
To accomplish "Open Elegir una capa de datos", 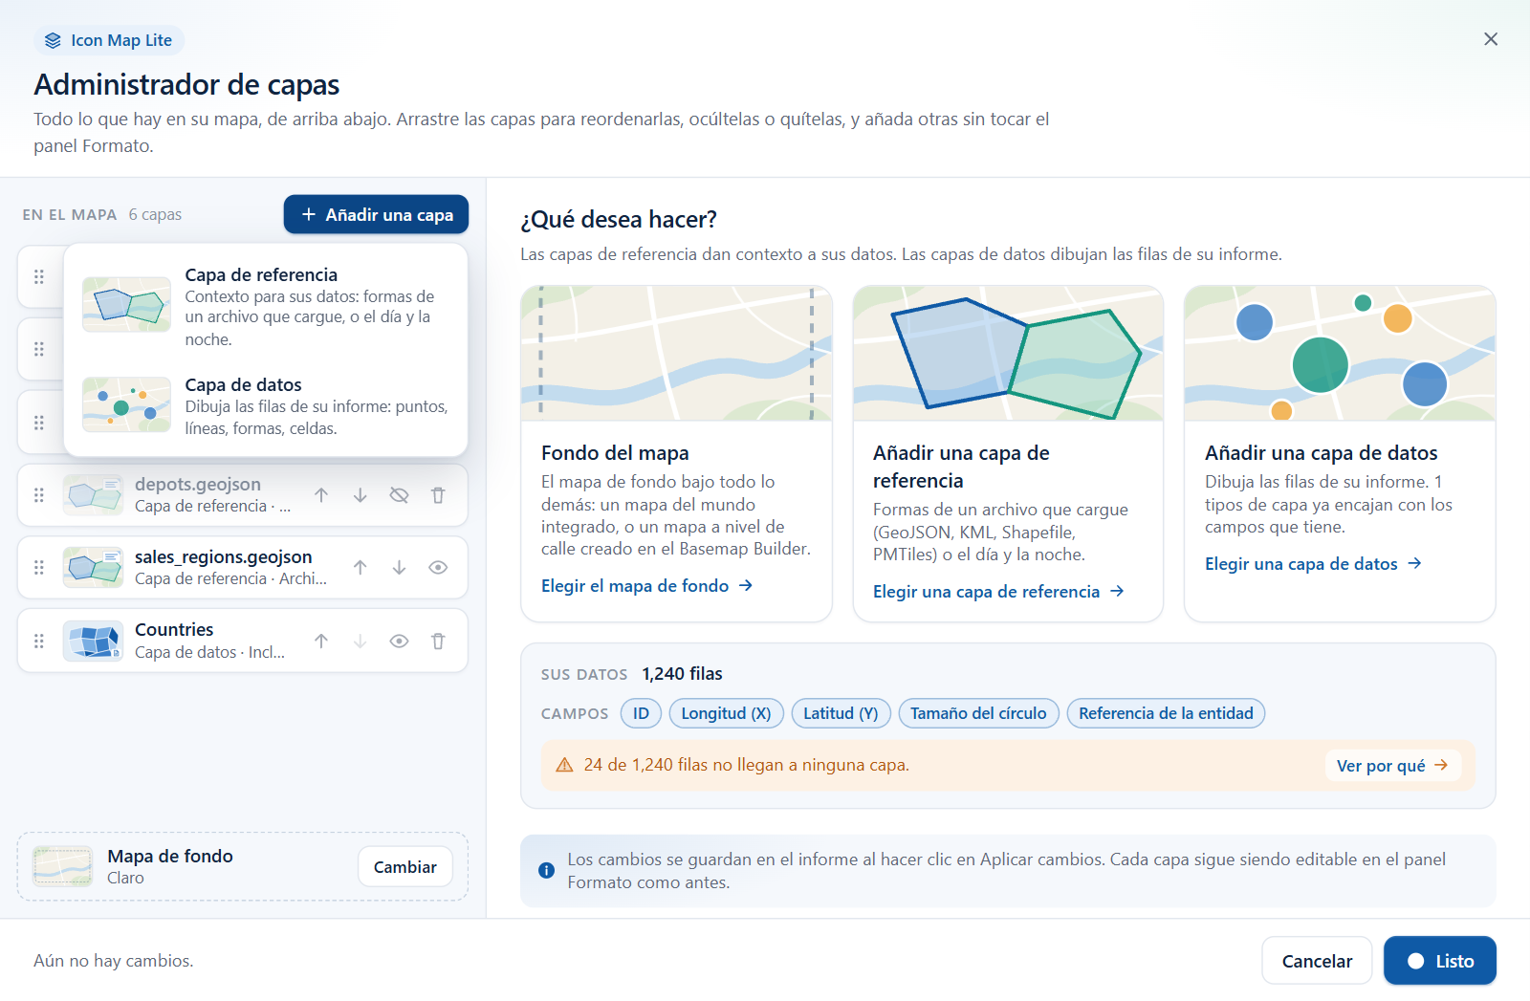I will coord(1313,564).
